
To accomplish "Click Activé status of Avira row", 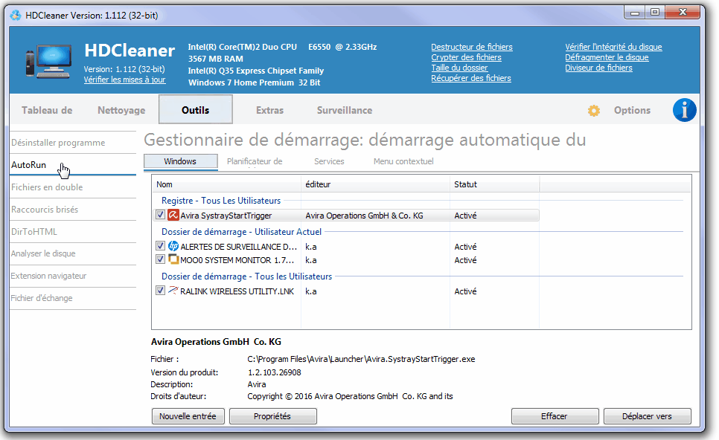I will click(465, 216).
